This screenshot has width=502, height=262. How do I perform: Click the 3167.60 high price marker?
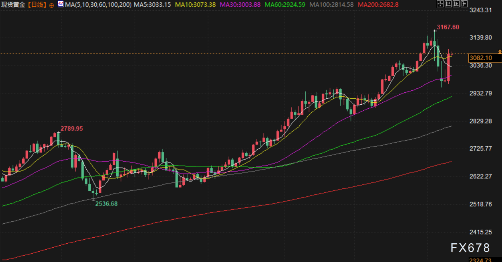click(x=448, y=27)
